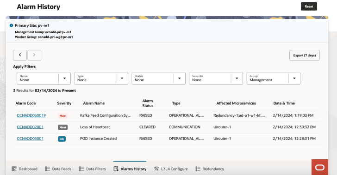The width and height of the screenshot is (337, 175).
Task: Open the Type filter dropdown
Action: (101, 78)
